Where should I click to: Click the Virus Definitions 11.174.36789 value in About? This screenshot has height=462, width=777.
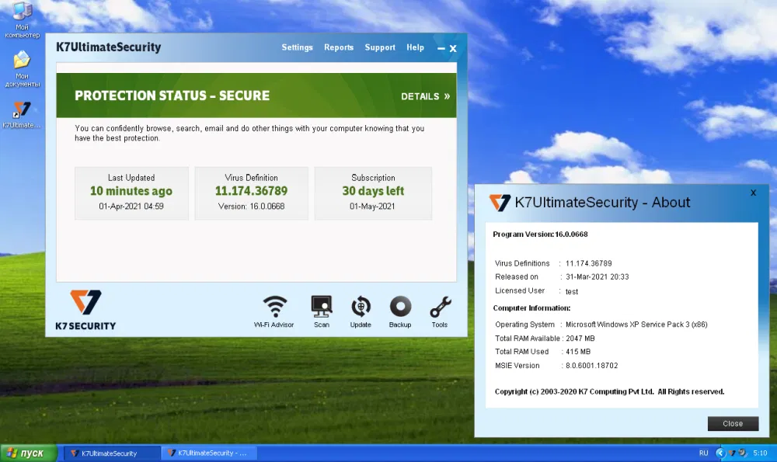[589, 263]
